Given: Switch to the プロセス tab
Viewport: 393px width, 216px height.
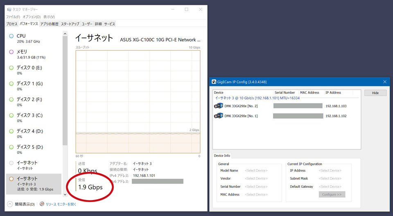Looking at the screenshot, I should [12, 24].
